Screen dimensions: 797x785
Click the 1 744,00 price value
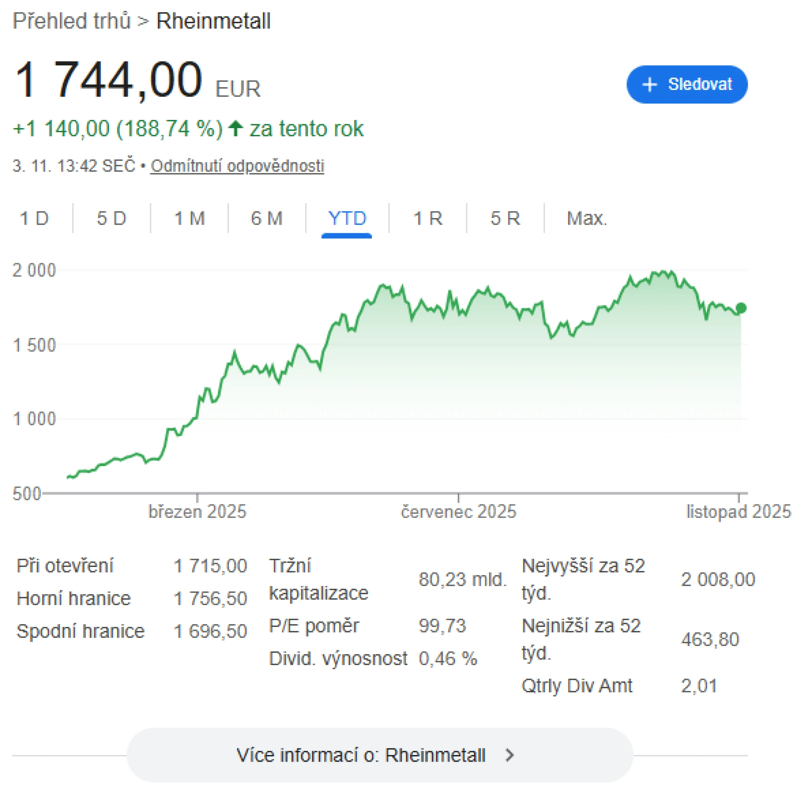click(x=109, y=79)
